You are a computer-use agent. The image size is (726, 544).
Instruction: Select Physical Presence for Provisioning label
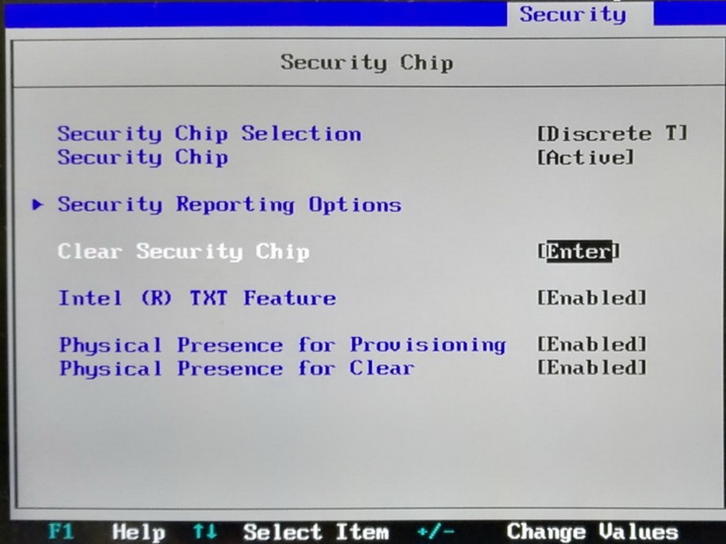(x=283, y=345)
